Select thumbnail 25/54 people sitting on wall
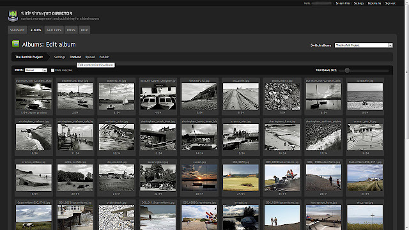Viewport: 409px width, 230px height. point(282,178)
